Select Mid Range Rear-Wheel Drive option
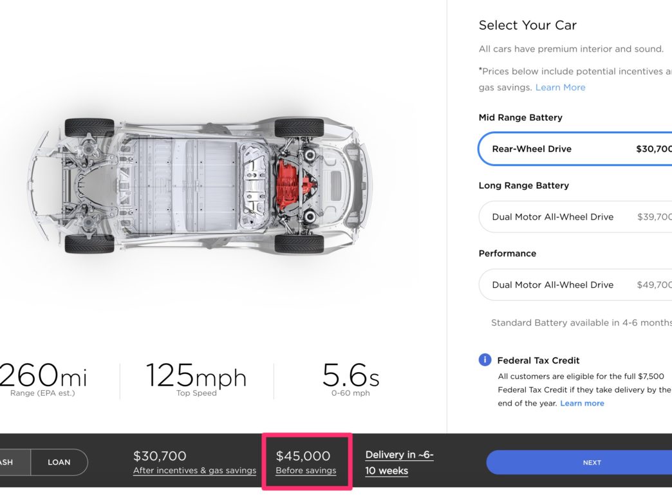Viewport: 672px width, 504px height. point(575,149)
